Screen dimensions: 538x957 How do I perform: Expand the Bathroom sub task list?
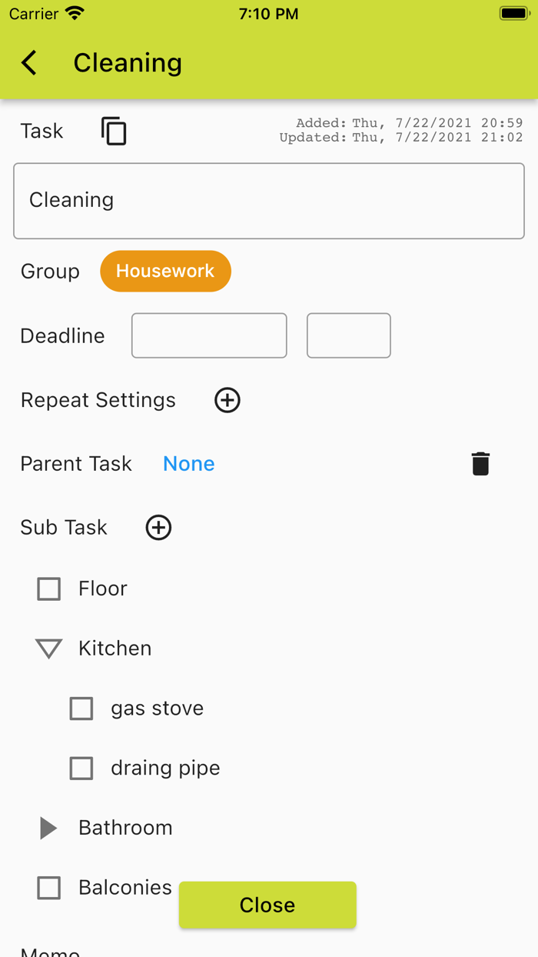(x=48, y=828)
